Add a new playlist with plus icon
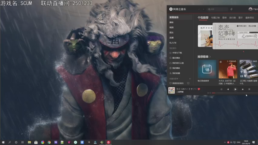258x145 pixels. coord(190,79)
